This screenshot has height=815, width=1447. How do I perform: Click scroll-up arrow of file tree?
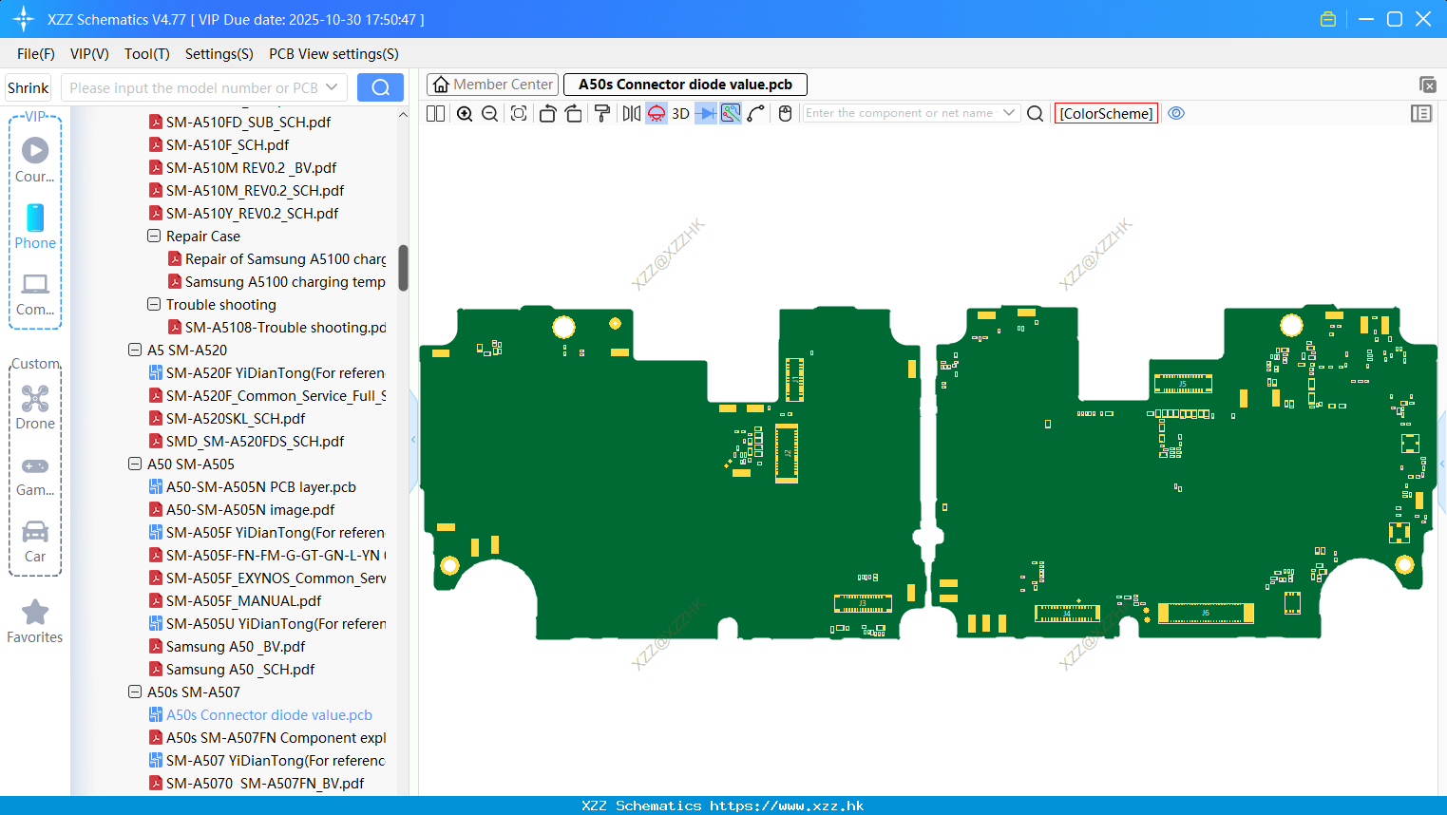click(x=403, y=114)
